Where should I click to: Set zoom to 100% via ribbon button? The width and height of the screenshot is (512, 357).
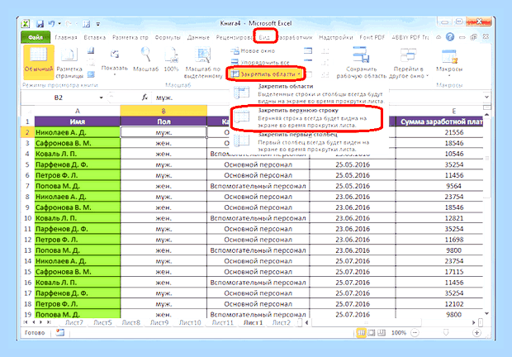171,59
